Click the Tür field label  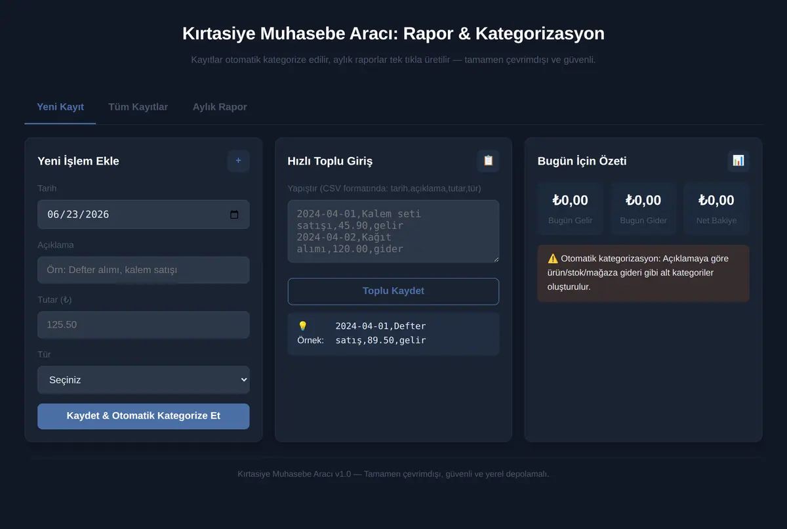44,354
